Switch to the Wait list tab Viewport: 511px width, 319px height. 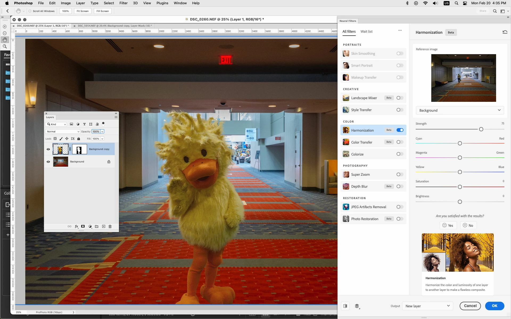(366, 31)
